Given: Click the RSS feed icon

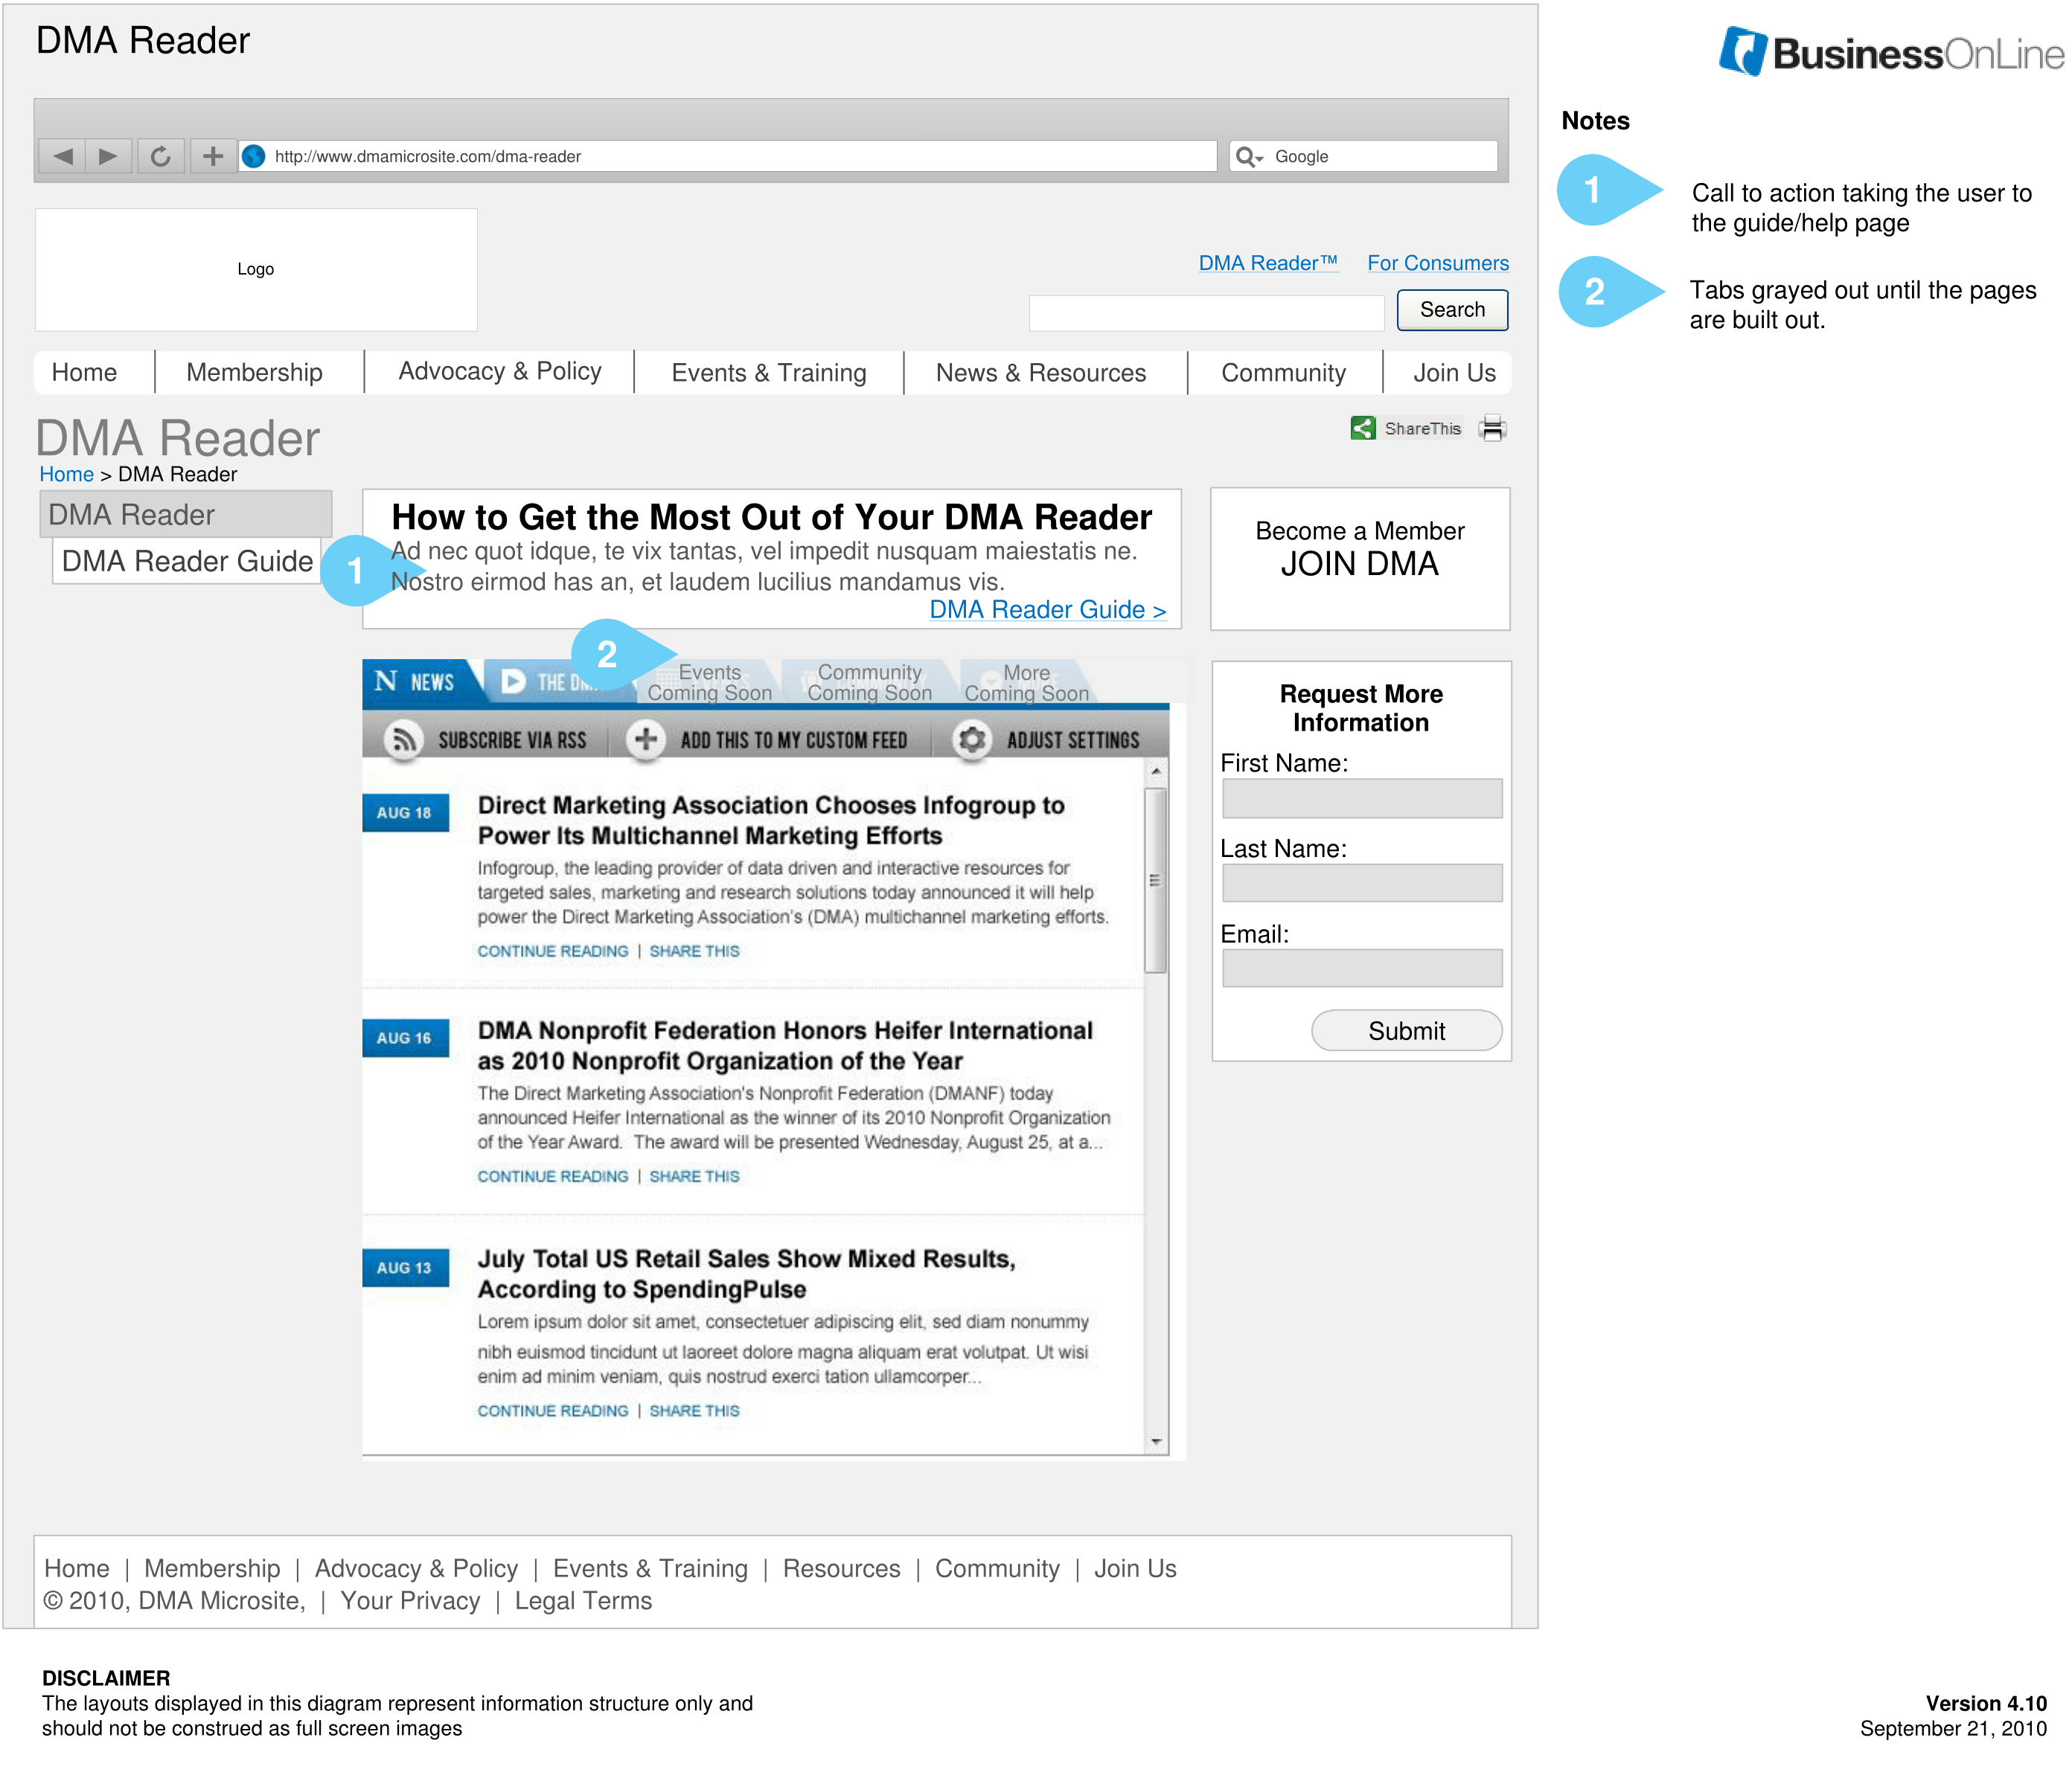Looking at the screenshot, I should click(x=404, y=739).
